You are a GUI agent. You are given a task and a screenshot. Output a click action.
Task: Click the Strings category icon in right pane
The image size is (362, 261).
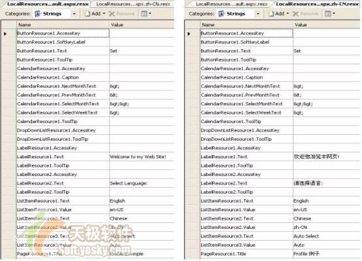pyautogui.click(x=221, y=14)
